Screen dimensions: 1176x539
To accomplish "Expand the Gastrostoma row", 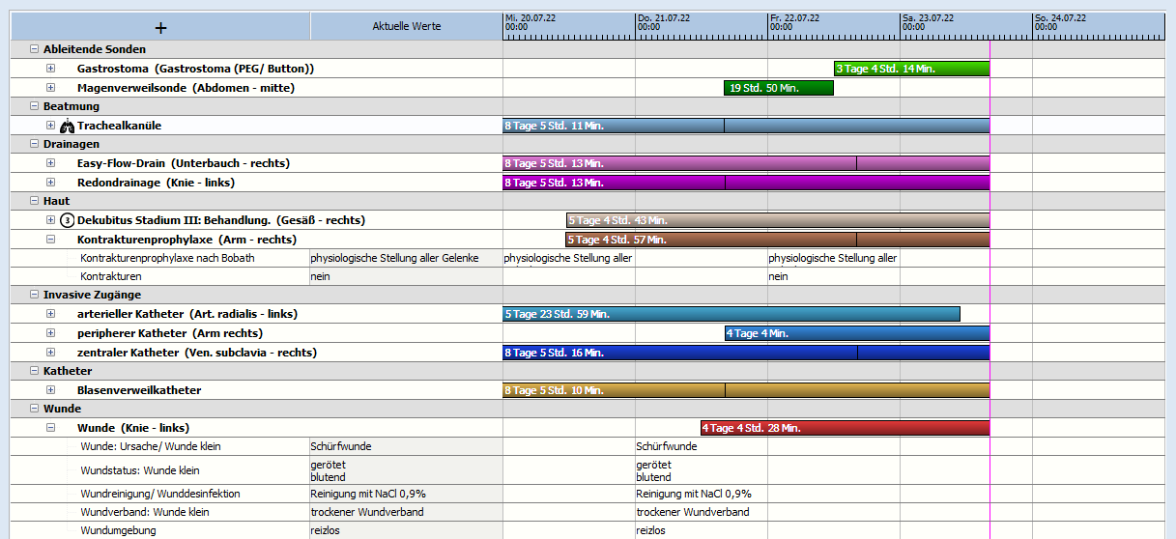I will pyautogui.click(x=51, y=69).
